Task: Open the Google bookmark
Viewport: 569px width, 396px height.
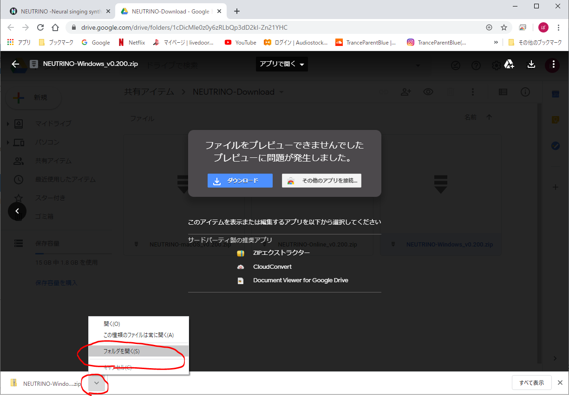Action: point(96,42)
